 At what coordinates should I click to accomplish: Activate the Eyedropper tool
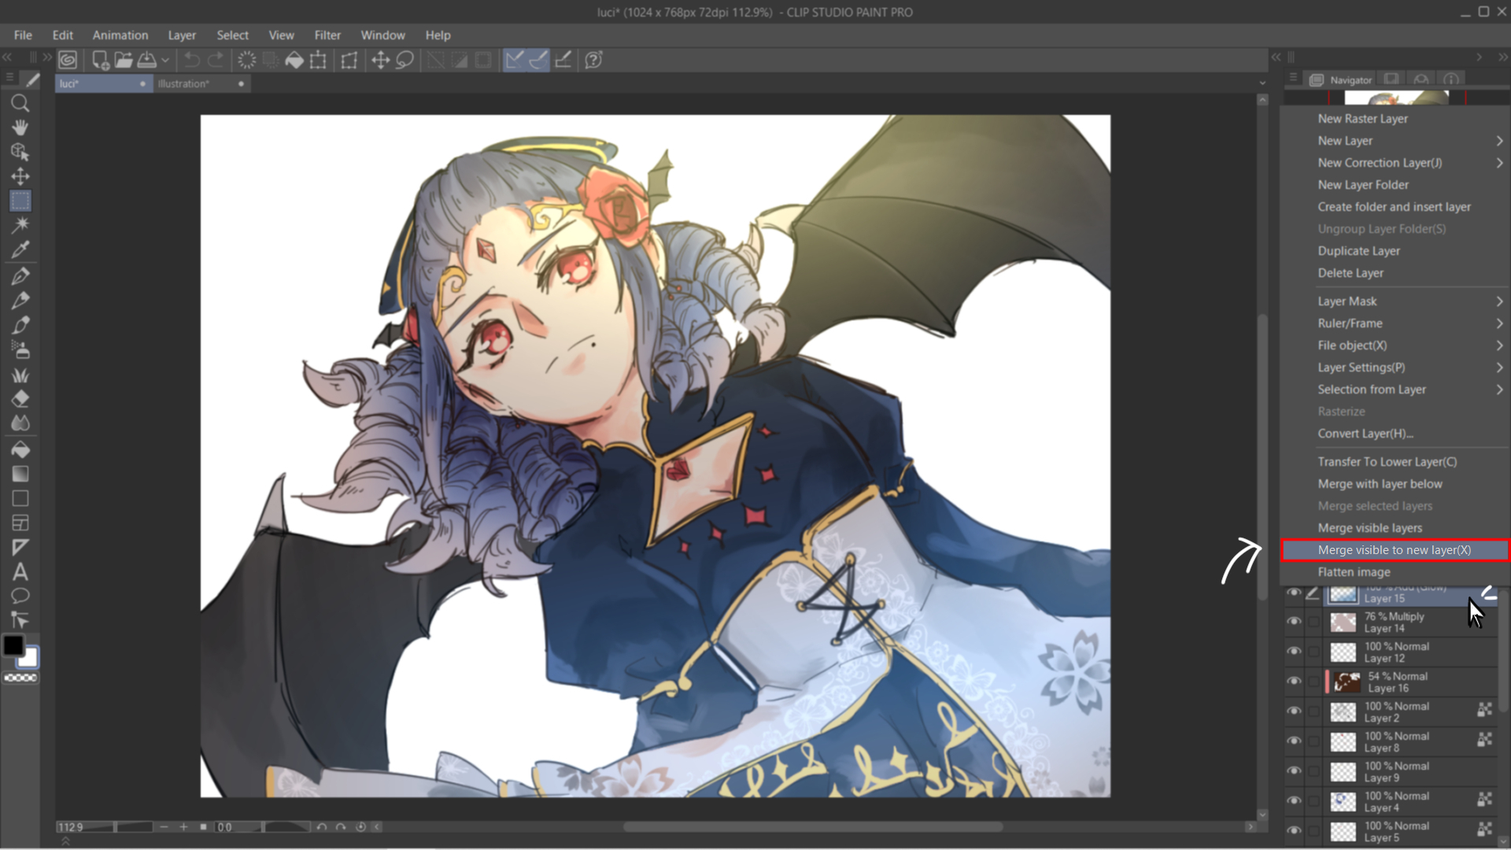click(x=20, y=249)
